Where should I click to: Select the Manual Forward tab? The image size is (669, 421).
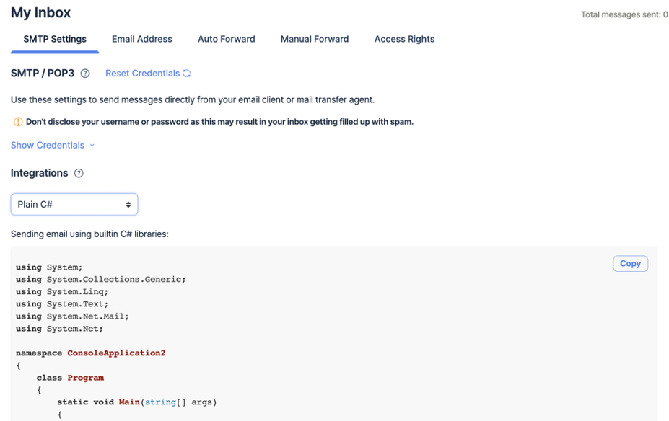click(x=315, y=39)
